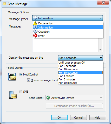111x124 pixels.
Task: Click the message box scrollbar down arrow
Action: click(100, 50)
